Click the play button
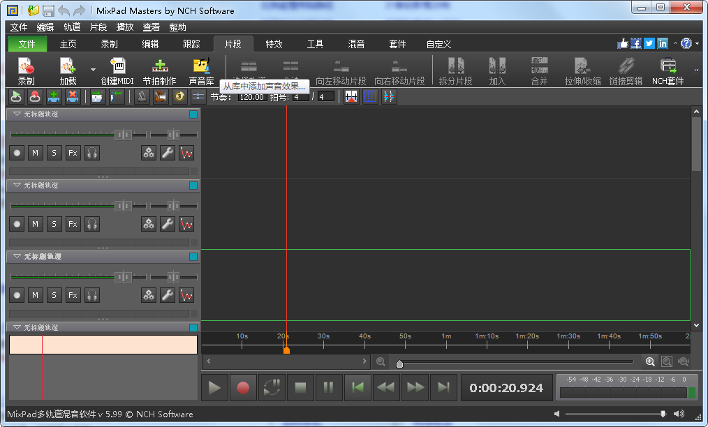Viewport: 708px width, 427px height. pos(215,387)
